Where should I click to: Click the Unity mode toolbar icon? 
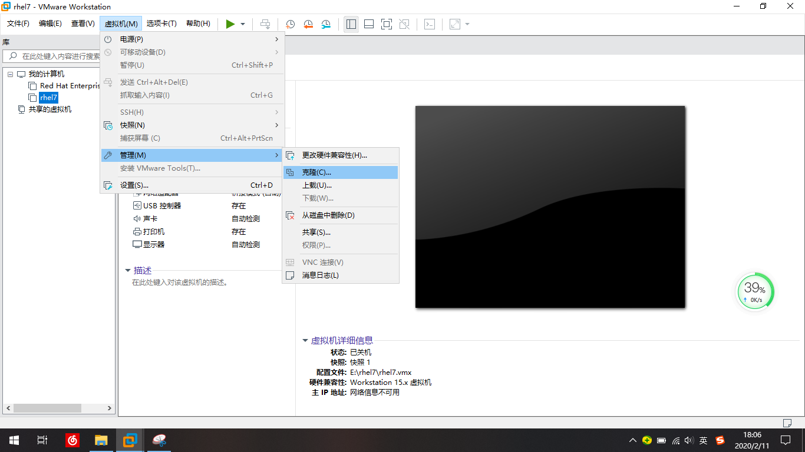tap(404, 24)
